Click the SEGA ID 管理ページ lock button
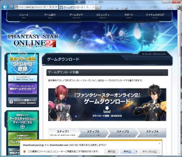The image size is (182, 157). tap(23, 101)
